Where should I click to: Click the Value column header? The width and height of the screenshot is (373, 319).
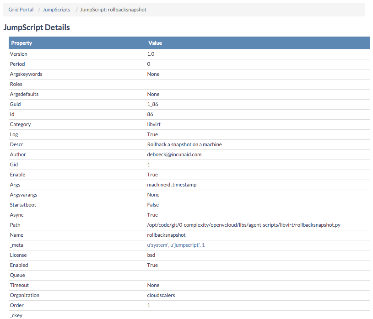point(155,43)
